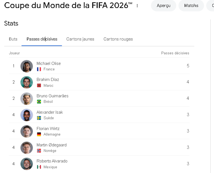Click the Florian Wirtz name
Image resolution: width=214 pixels, height=173 pixels.
(48, 129)
